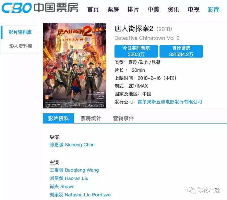Click the 累计票房 331584.2万 button
Screen dimensions: 227x200
point(181,51)
